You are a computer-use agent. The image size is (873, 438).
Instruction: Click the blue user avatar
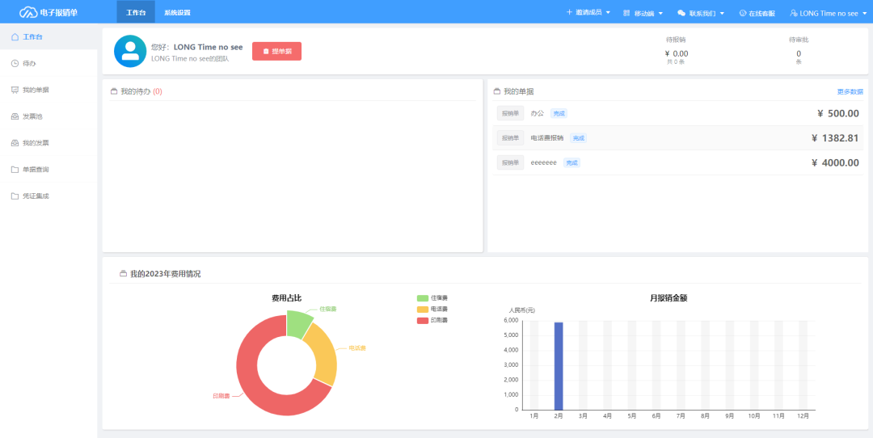click(130, 51)
